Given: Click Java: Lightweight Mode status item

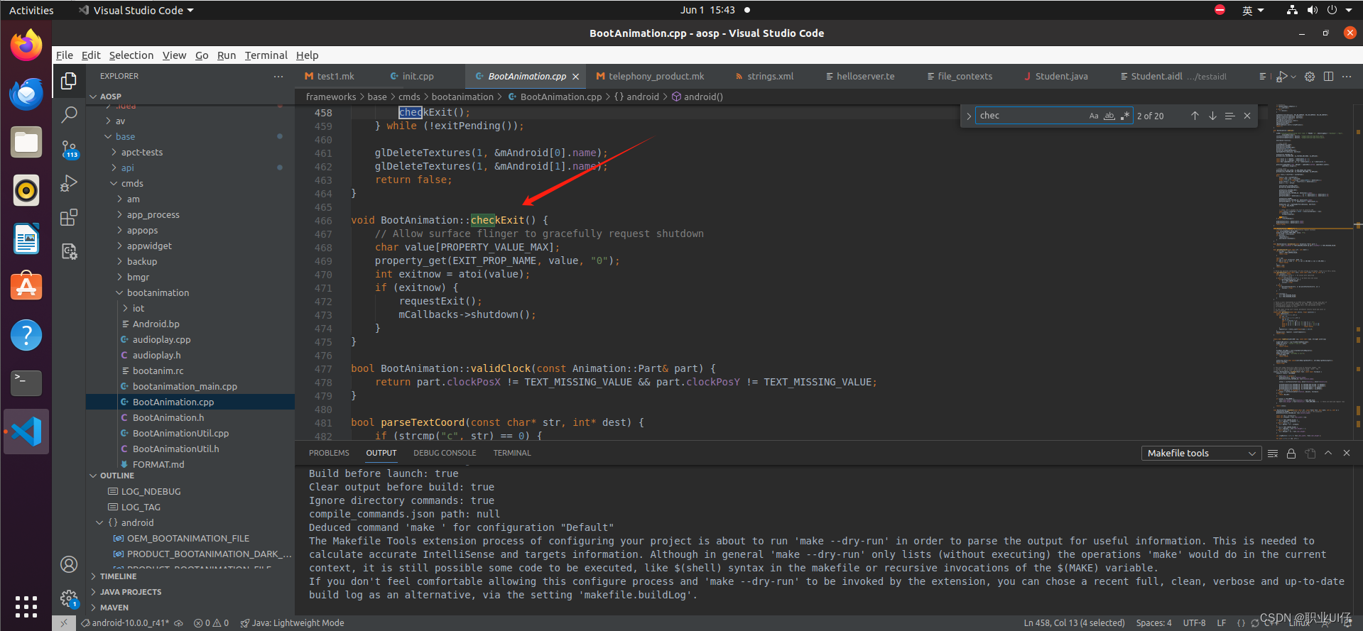Looking at the screenshot, I should [x=292, y=623].
